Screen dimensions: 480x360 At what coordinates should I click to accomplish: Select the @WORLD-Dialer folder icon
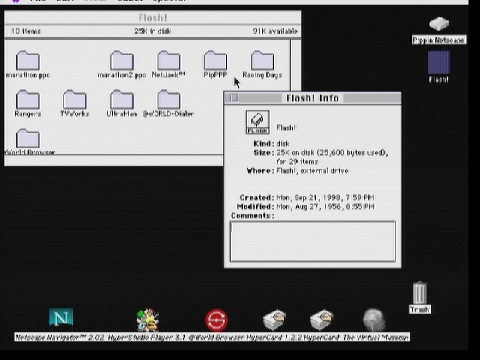coord(169,99)
